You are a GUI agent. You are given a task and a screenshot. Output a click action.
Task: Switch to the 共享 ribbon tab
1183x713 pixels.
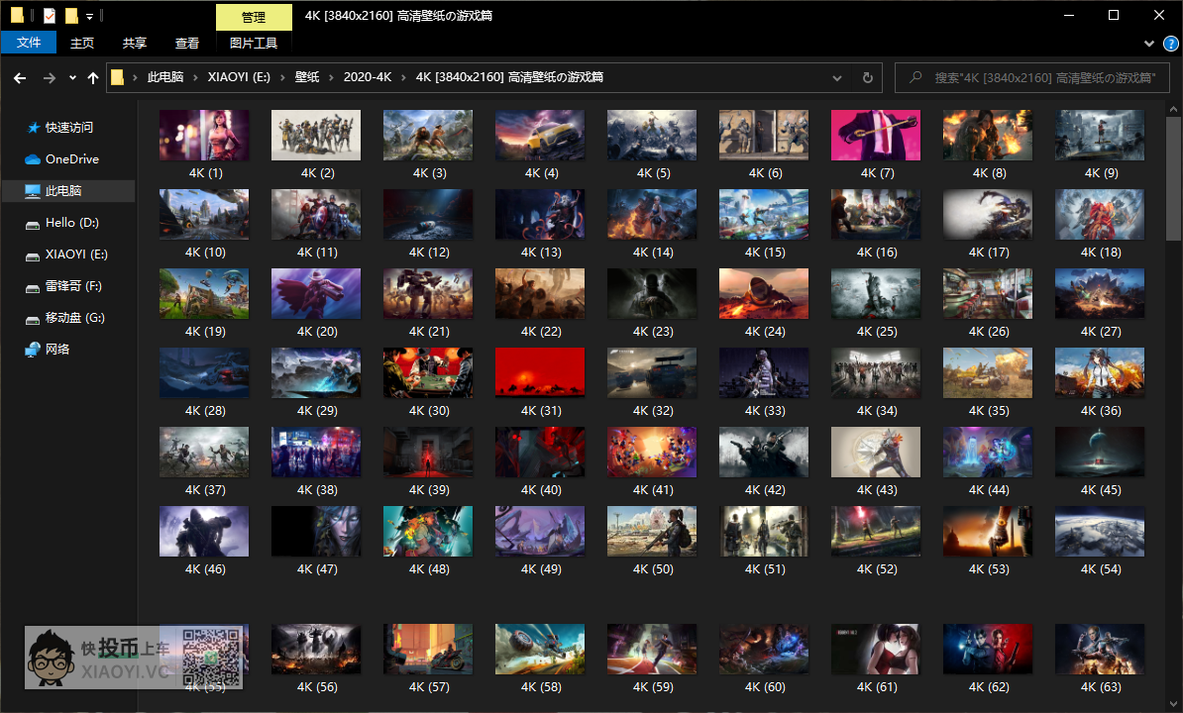click(135, 43)
